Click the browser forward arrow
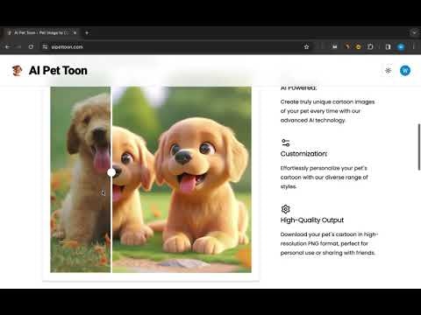The height and width of the screenshot is (315, 421). (x=19, y=46)
